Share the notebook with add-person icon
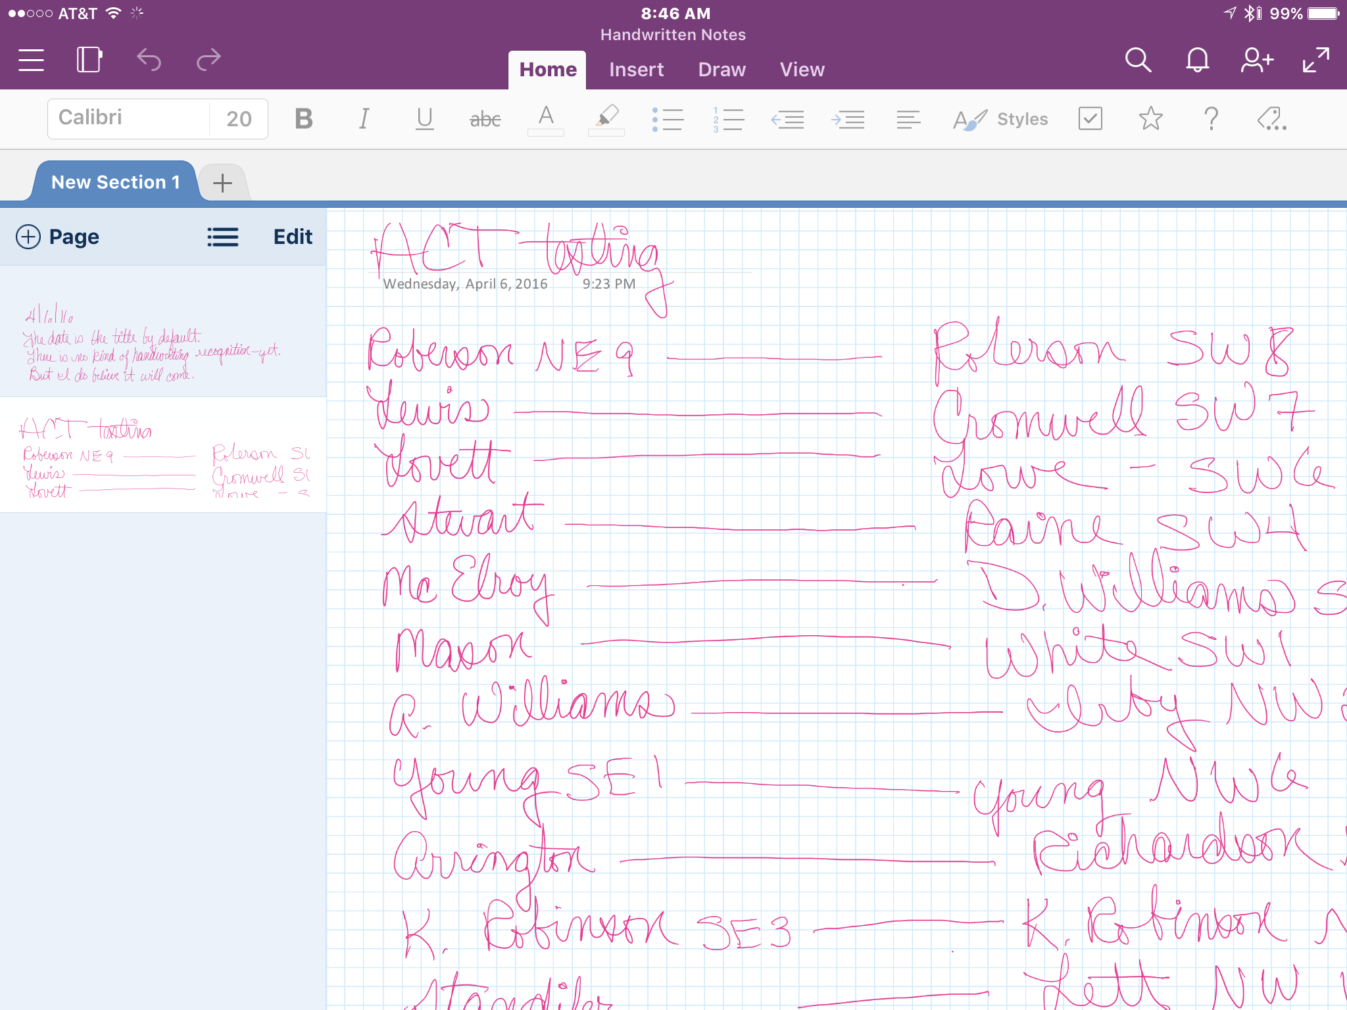This screenshot has height=1010, width=1347. click(x=1256, y=60)
